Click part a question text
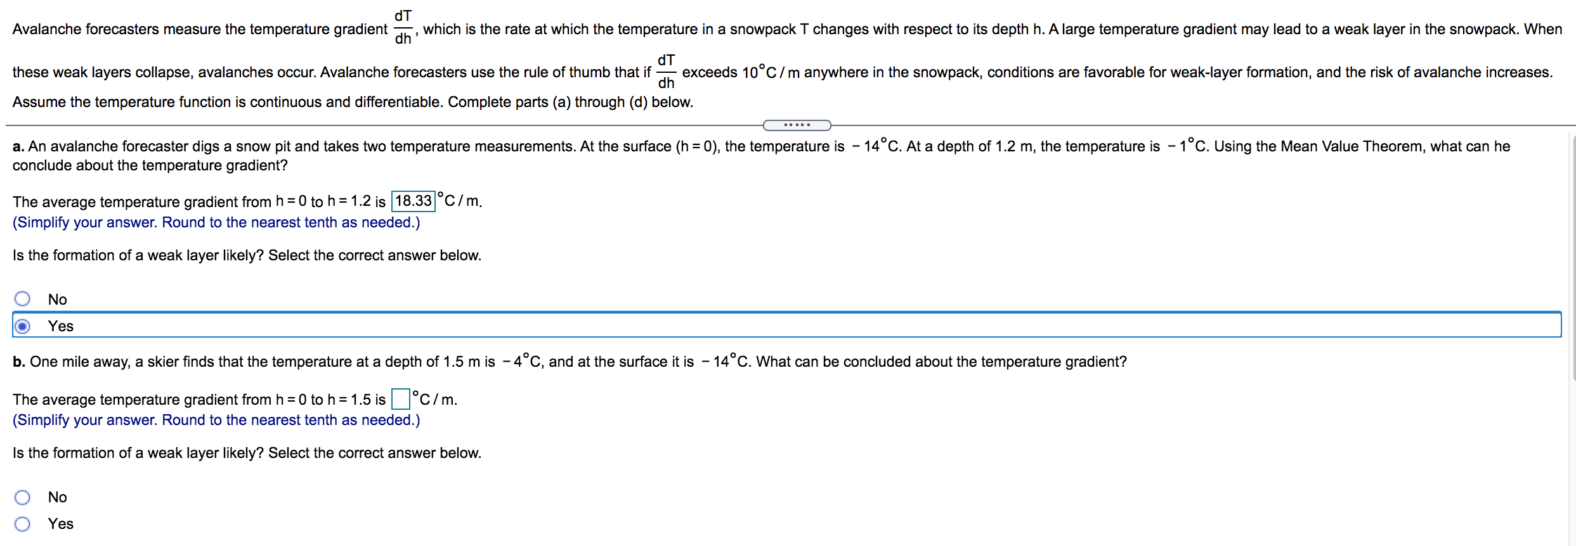 [x=444, y=146]
